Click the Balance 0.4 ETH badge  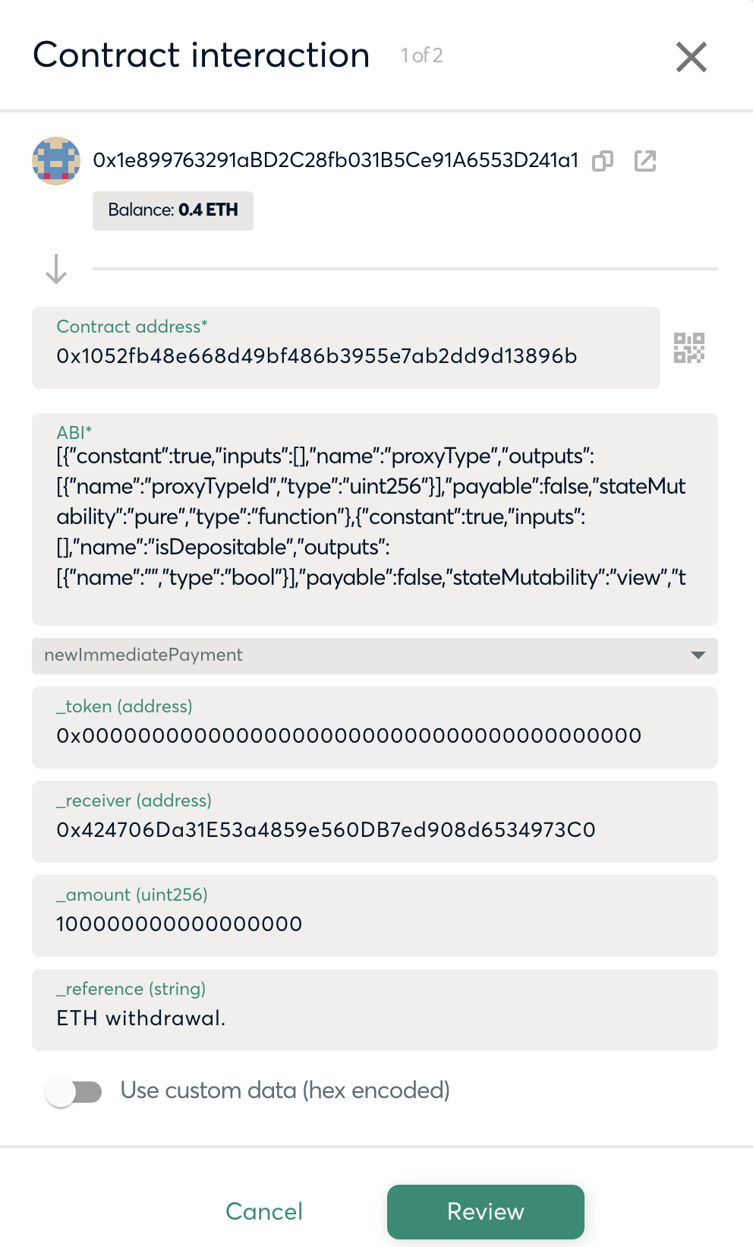173,210
